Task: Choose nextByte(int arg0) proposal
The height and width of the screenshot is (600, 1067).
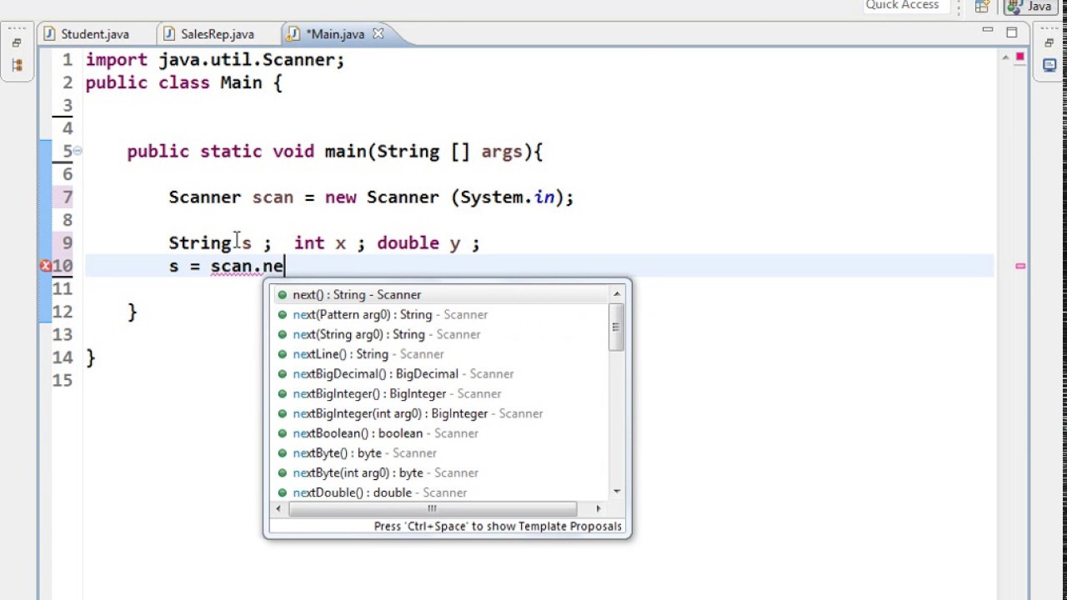Action: (440, 472)
